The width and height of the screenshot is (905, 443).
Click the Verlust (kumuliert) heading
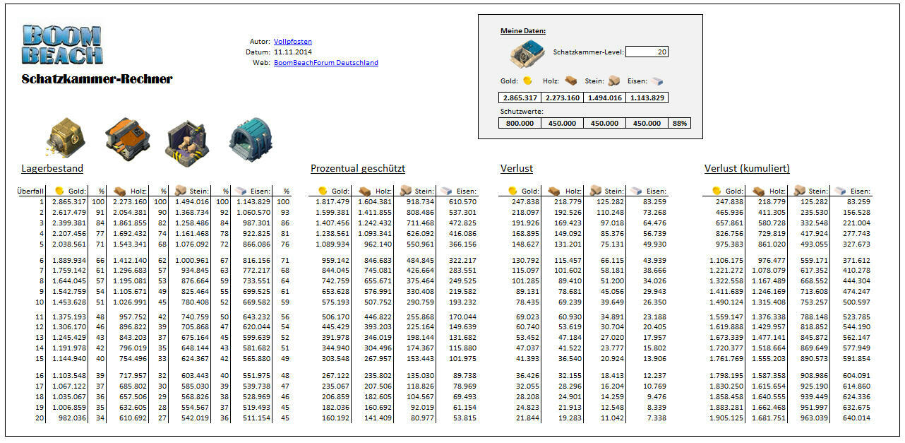(x=747, y=168)
